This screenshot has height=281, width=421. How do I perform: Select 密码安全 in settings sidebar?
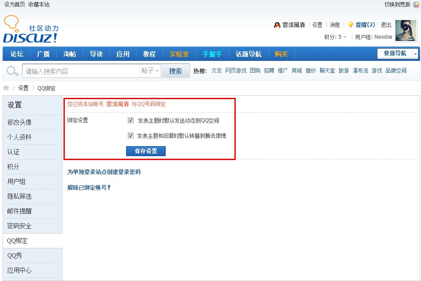(19, 226)
